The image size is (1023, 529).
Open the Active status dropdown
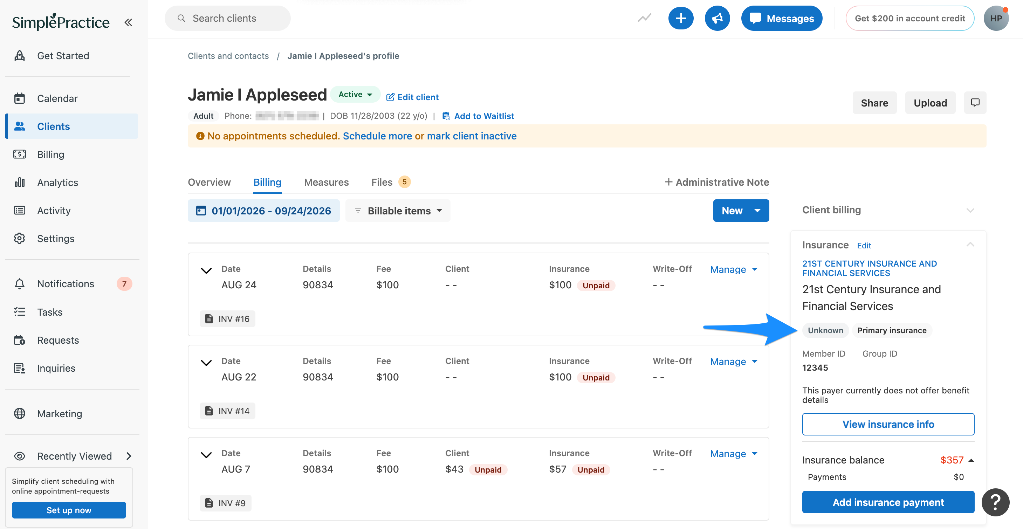355,94
